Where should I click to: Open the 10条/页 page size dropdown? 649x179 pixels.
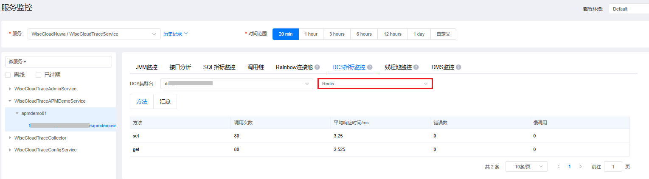526,167
